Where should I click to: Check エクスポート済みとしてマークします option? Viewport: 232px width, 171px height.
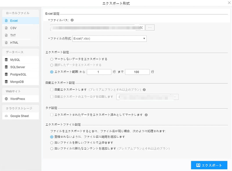coord(52,115)
